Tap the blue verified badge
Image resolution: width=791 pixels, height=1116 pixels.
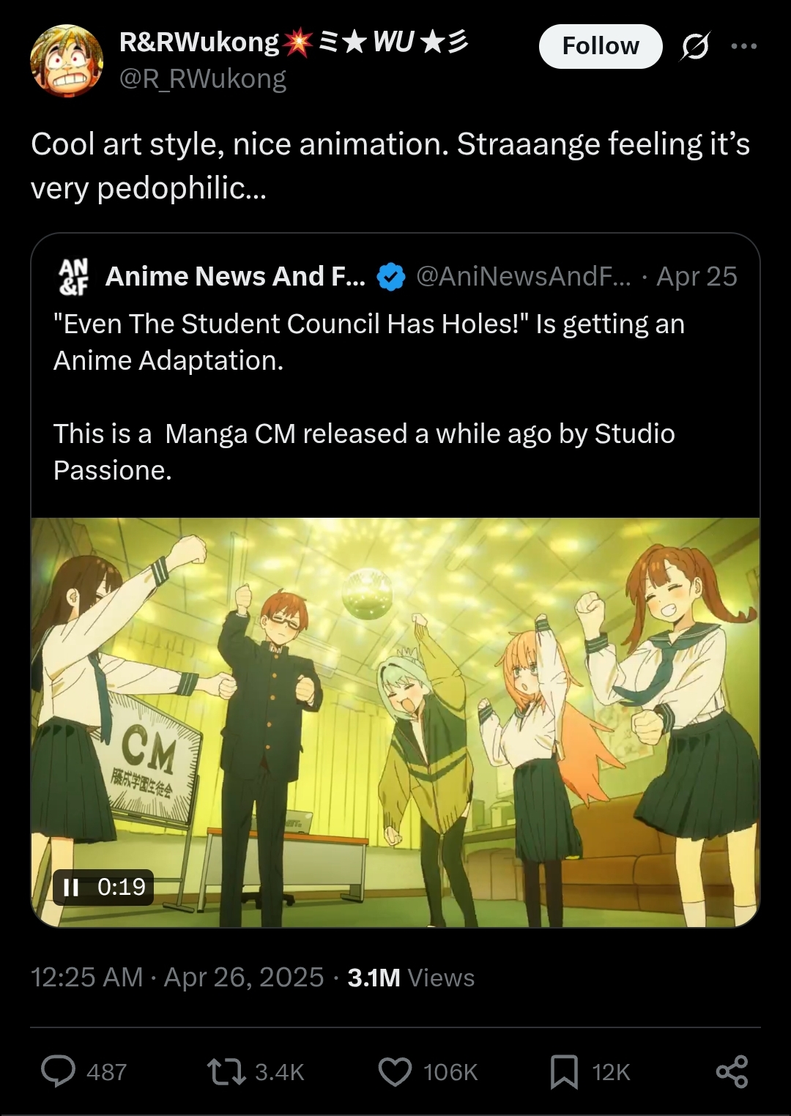tap(391, 277)
